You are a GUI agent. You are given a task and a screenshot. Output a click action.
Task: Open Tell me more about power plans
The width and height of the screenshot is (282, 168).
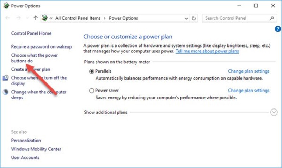click(x=207, y=51)
